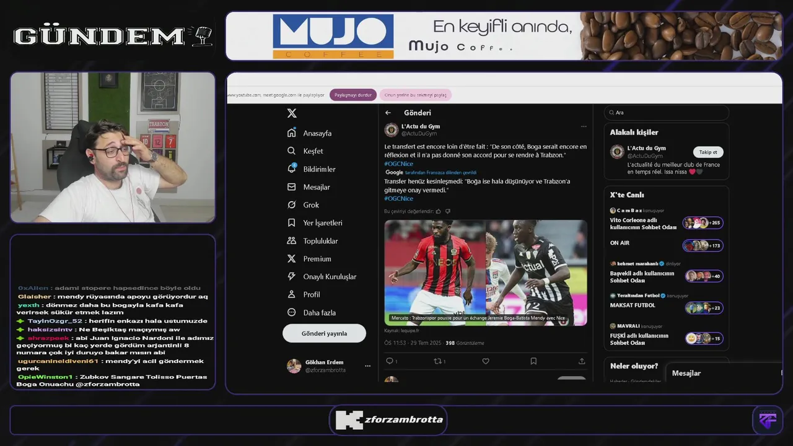Click the +40 listeners badge
Viewport: 793px width, 446px height.
coord(704,276)
